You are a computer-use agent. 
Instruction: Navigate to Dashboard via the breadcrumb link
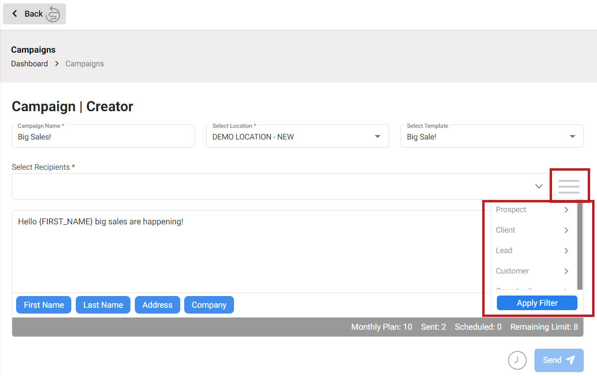coord(29,63)
